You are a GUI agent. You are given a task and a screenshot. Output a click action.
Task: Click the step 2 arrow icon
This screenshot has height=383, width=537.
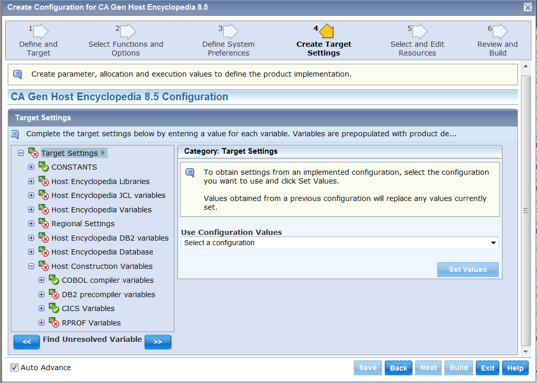(129, 31)
